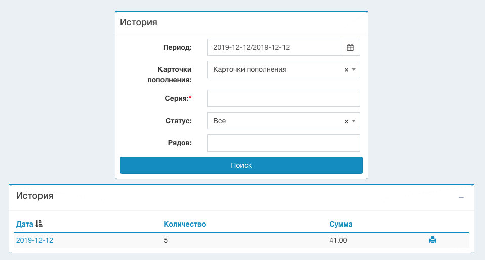The height and width of the screenshot is (260, 485).
Task: Focus the required Серия input field
Action: coord(284,98)
